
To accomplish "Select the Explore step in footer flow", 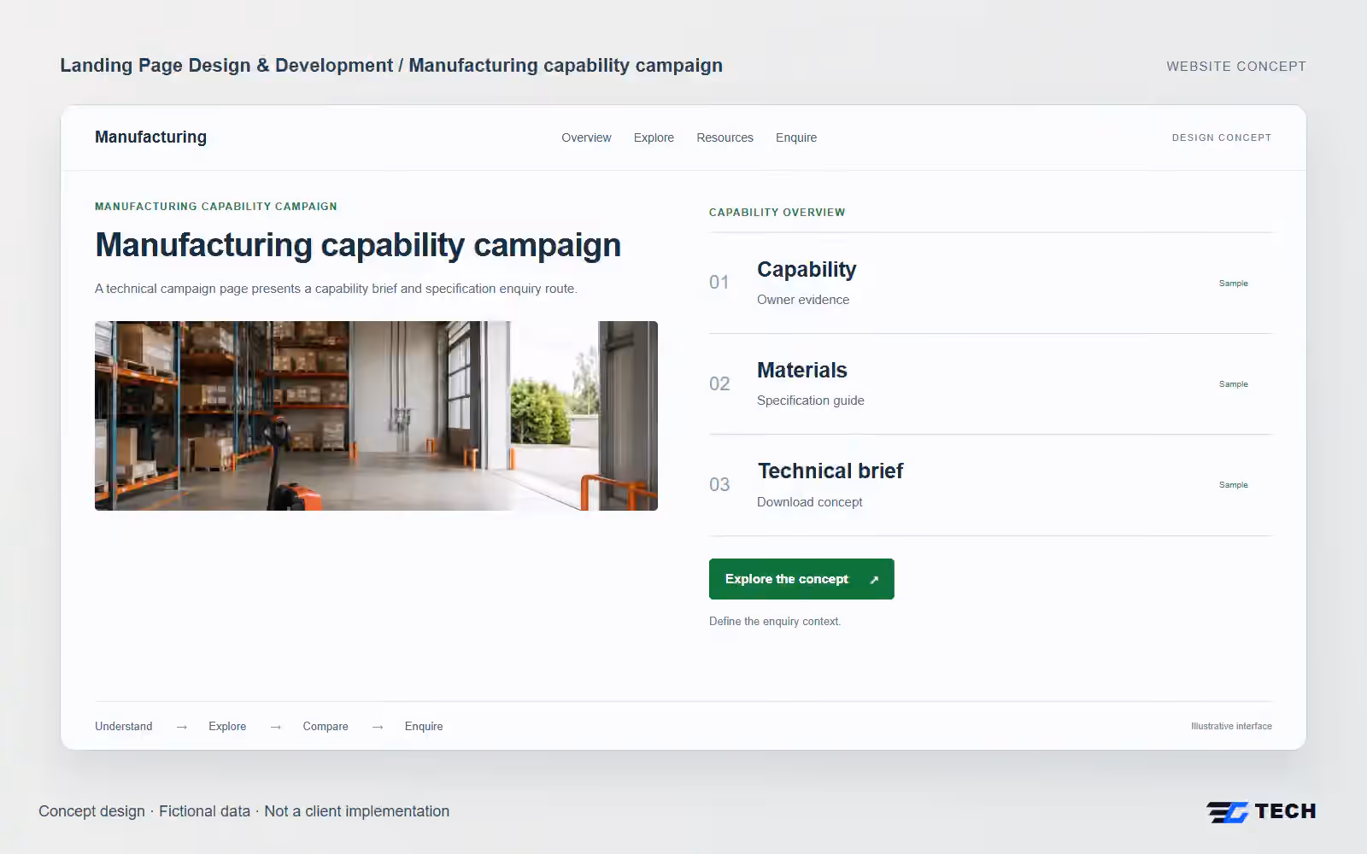I will [x=227, y=727].
